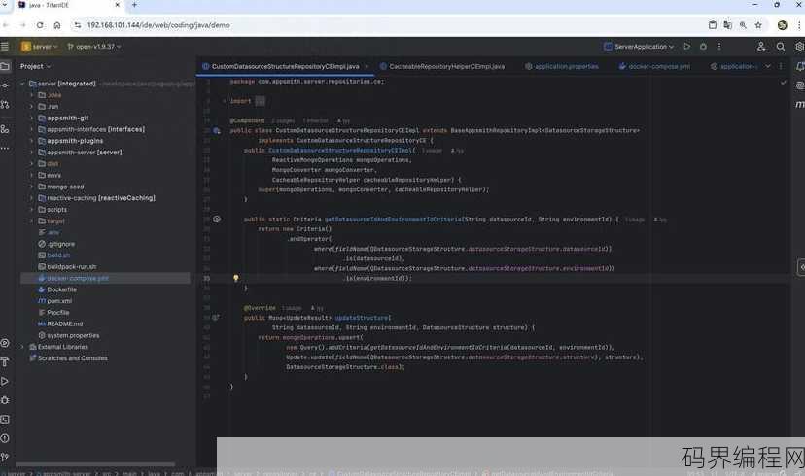The width and height of the screenshot is (805, 476).
Task: Open editor tab options menu
Action: [x=781, y=66]
